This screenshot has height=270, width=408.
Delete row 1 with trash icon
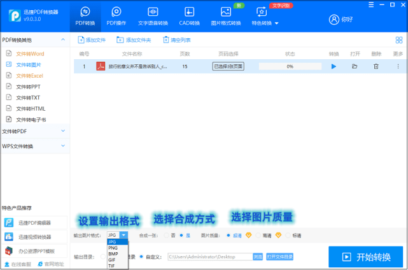point(376,66)
